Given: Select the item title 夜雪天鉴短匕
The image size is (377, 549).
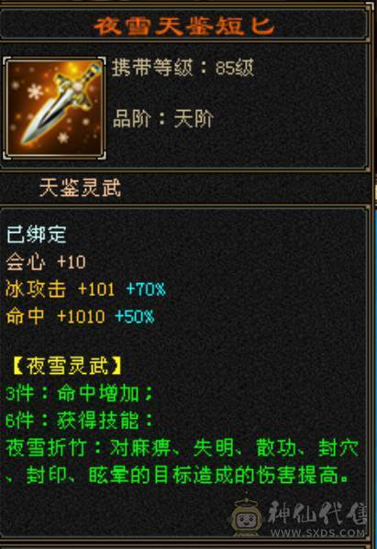Looking at the screenshot, I should pyautogui.click(x=184, y=26).
